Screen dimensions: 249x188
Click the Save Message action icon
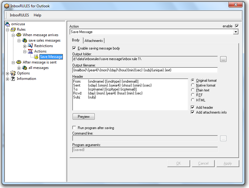[x=36, y=57]
